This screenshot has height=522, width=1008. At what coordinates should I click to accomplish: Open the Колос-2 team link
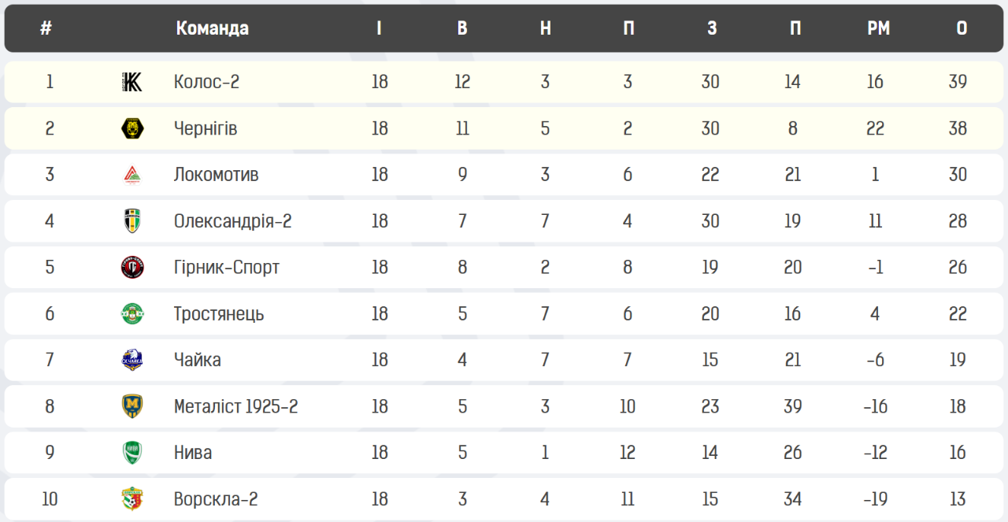(206, 82)
